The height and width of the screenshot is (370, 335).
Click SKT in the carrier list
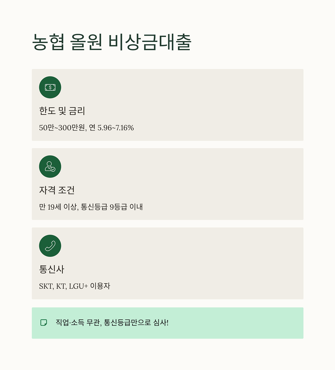[46, 286]
